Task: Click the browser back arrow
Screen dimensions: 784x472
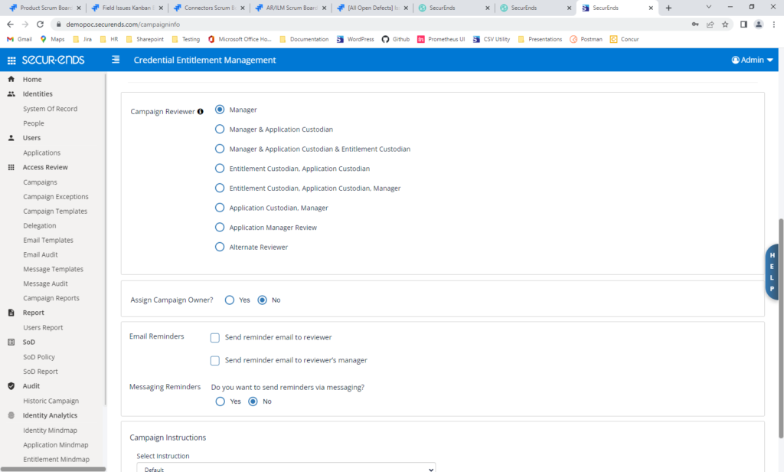Action: point(10,24)
